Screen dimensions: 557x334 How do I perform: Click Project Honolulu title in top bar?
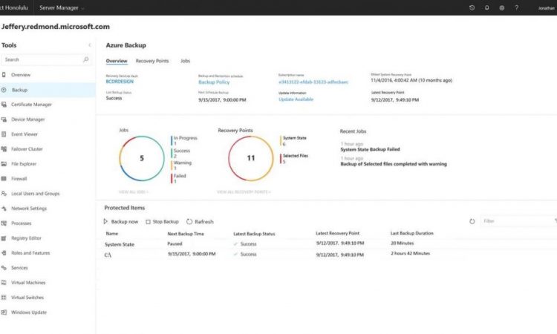click(x=14, y=7)
